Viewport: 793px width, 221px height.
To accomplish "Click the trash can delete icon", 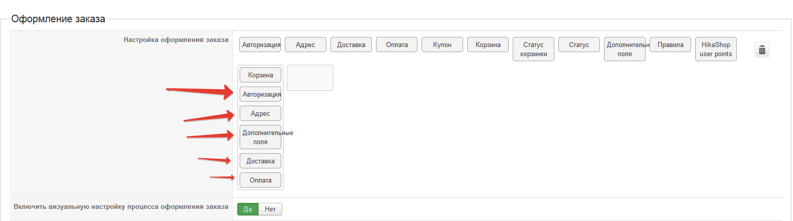I will pos(762,50).
